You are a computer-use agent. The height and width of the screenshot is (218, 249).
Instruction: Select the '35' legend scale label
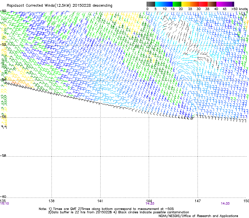coord(207,9)
